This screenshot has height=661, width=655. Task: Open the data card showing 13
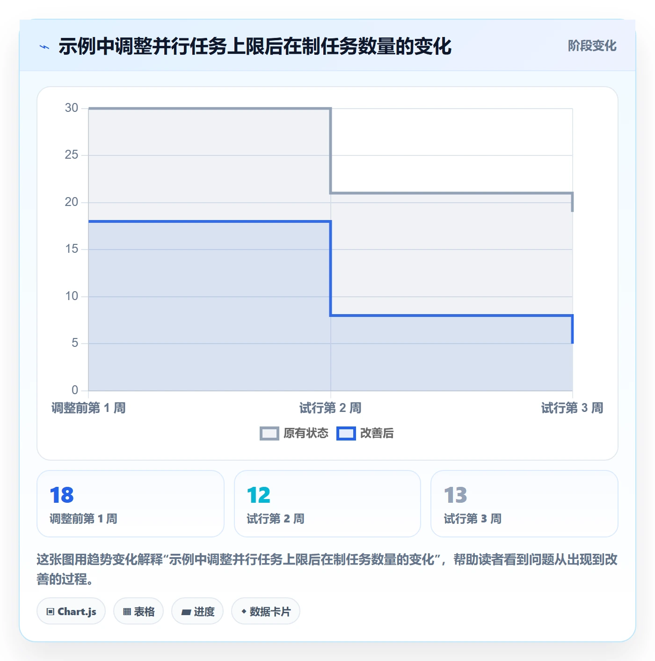(524, 504)
